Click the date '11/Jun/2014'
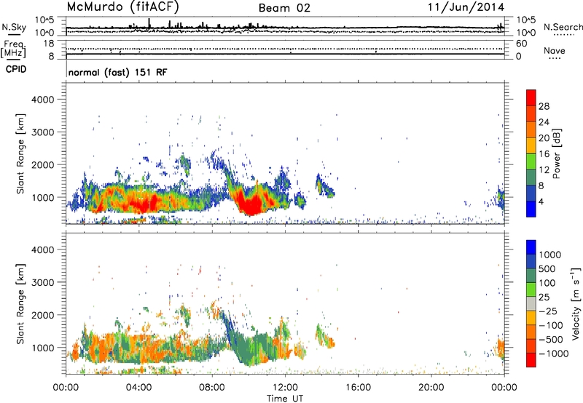 tap(466, 7)
